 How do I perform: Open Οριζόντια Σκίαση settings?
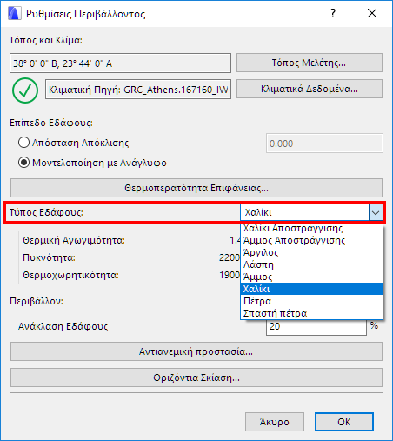tap(196, 378)
